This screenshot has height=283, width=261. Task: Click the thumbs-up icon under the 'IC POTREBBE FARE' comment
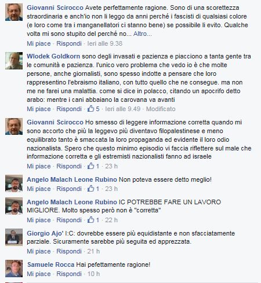coord(90,220)
